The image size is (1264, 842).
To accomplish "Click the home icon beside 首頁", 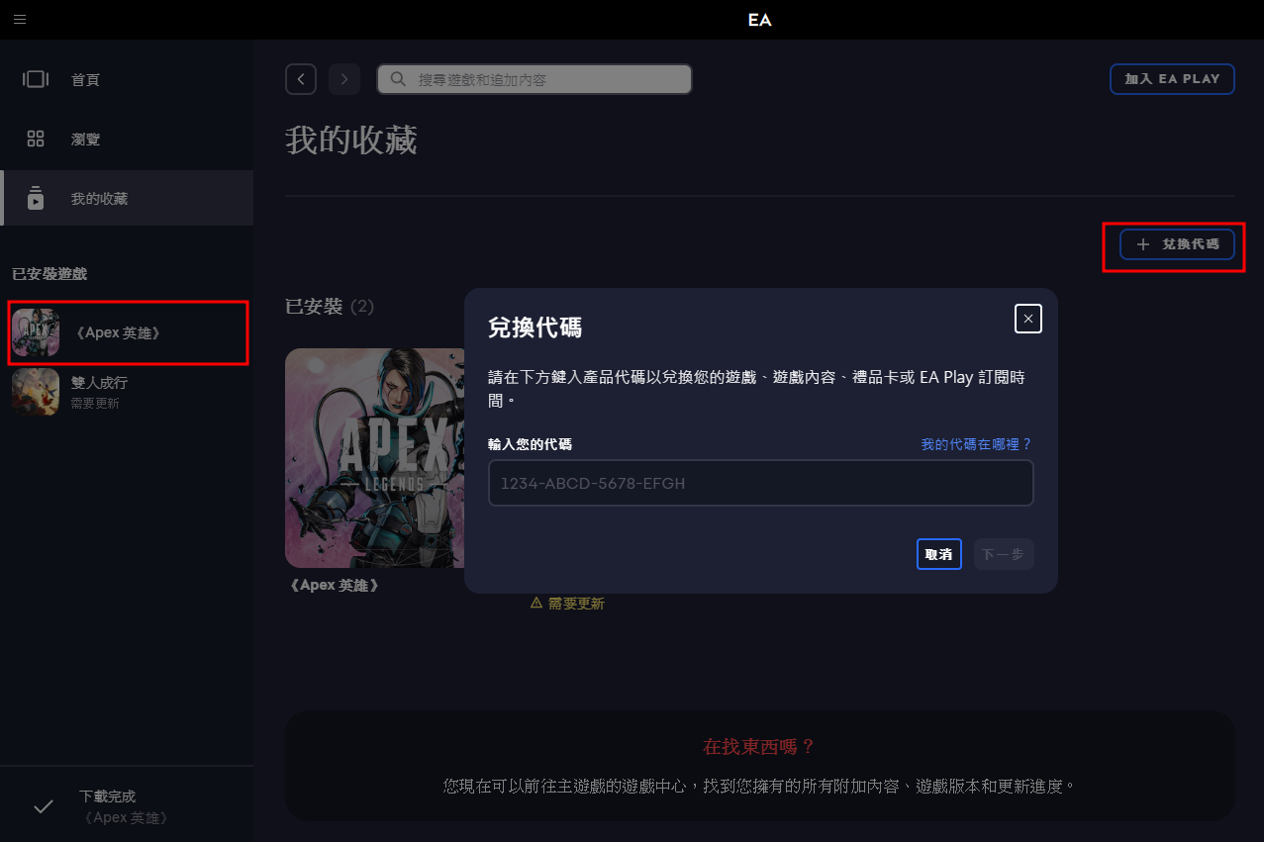I will coord(36,79).
